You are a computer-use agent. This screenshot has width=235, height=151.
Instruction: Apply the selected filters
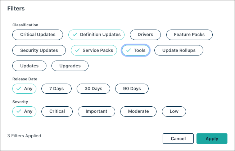tap(212, 139)
